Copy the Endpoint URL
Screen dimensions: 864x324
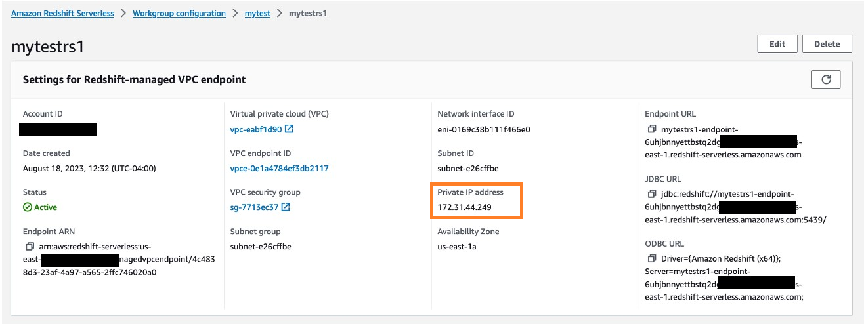tap(652, 129)
